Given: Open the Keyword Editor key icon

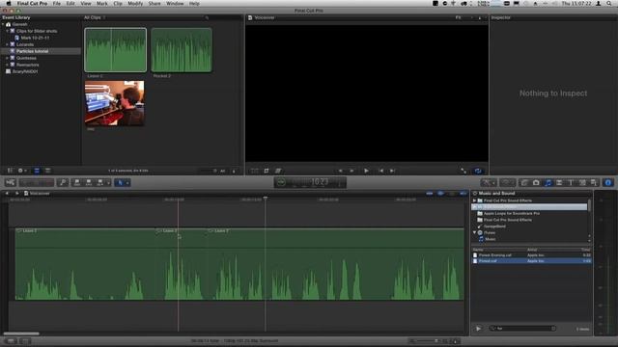Looking at the screenshot, I should click(x=62, y=182).
